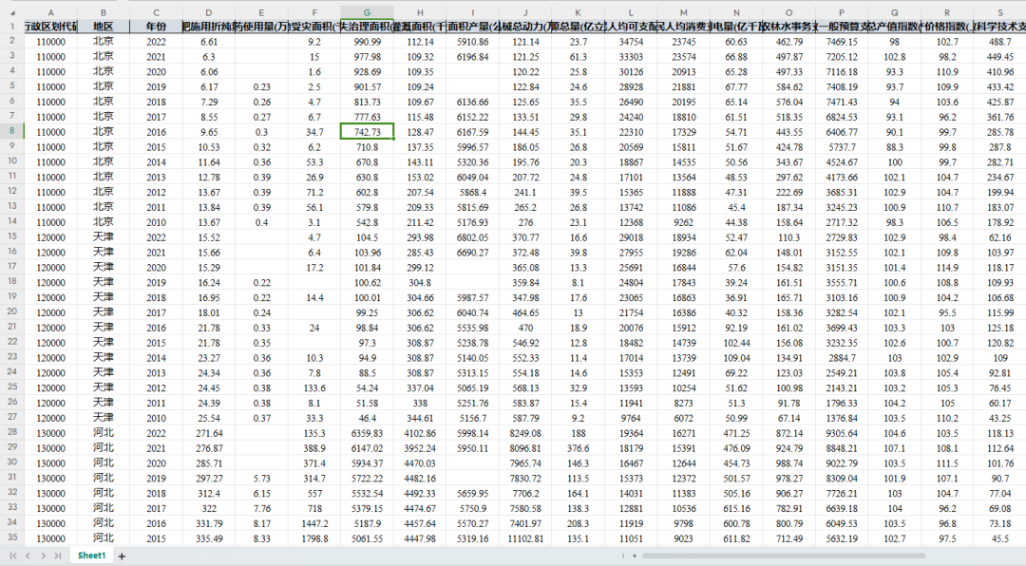Select the cell containing 6359.83
This screenshot has width=1026, height=566.
coord(367,433)
